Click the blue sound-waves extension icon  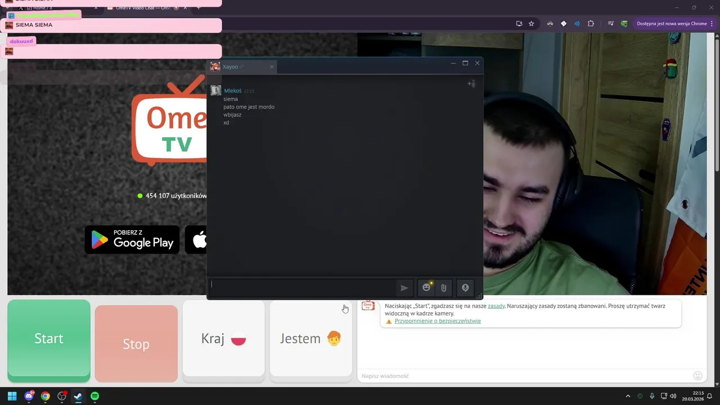click(577, 24)
